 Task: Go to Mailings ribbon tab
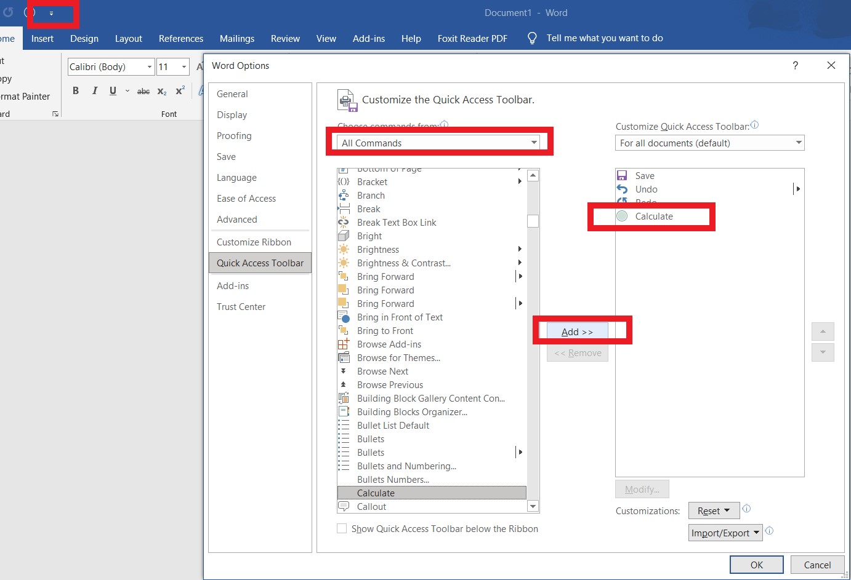237,38
